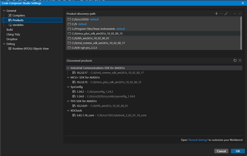Click the Discovered products heading
The width and height of the screenshot is (247, 156).
click(80, 61)
